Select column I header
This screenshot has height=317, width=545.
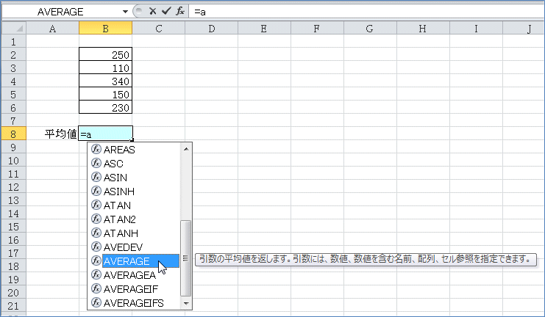tap(476, 28)
